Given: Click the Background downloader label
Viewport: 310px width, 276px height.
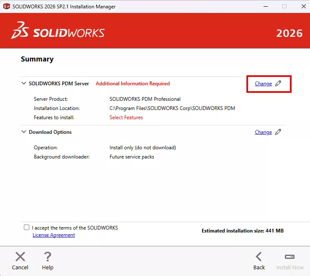Looking at the screenshot, I should point(61,157).
